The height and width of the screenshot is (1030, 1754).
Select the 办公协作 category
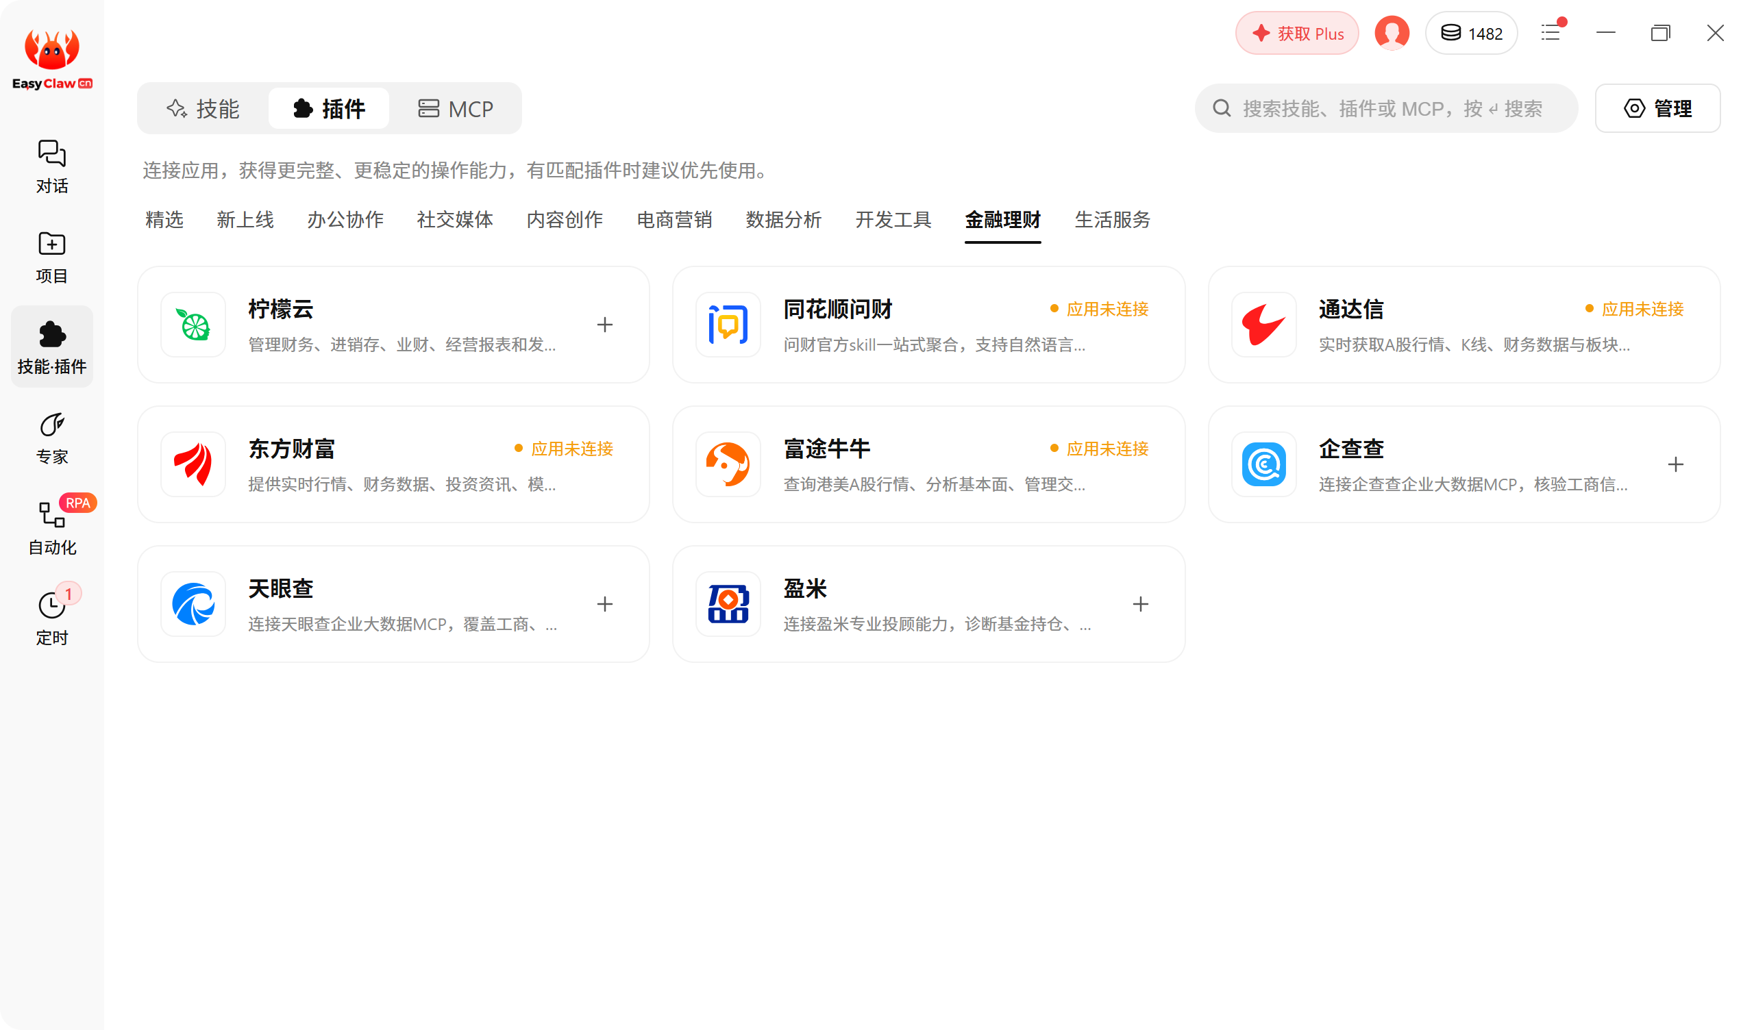(345, 220)
